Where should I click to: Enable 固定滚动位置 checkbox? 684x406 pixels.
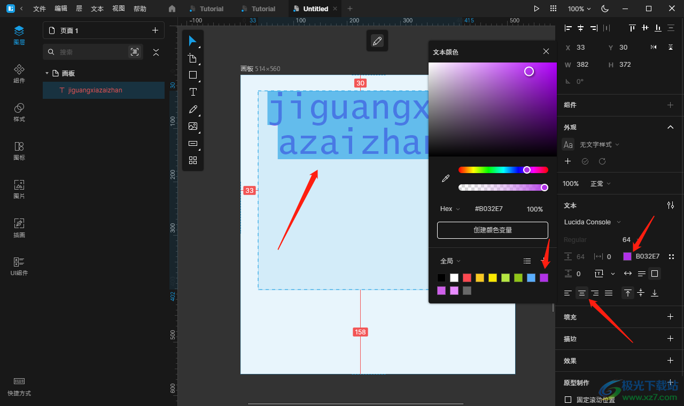568,400
